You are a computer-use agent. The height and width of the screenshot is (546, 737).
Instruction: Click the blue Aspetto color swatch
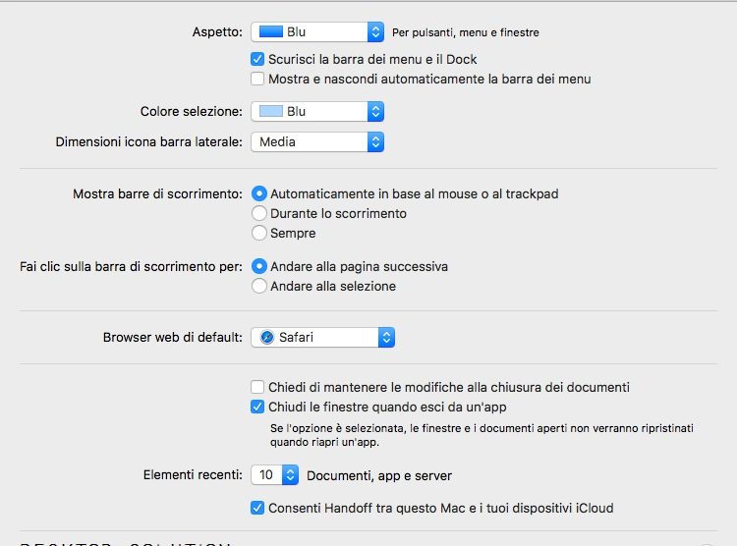[270, 32]
